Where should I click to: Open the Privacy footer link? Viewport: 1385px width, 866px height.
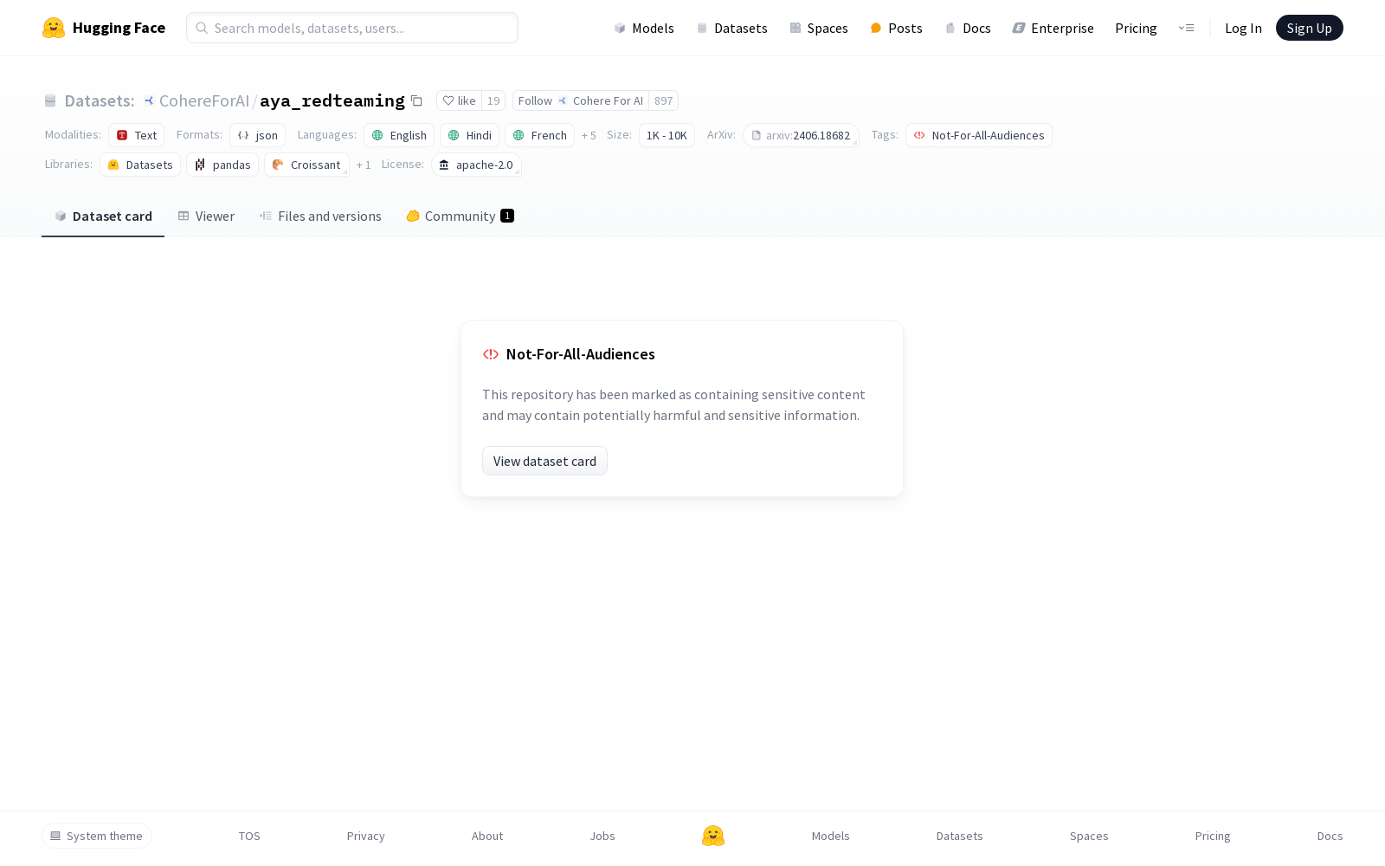click(x=365, y=836)
